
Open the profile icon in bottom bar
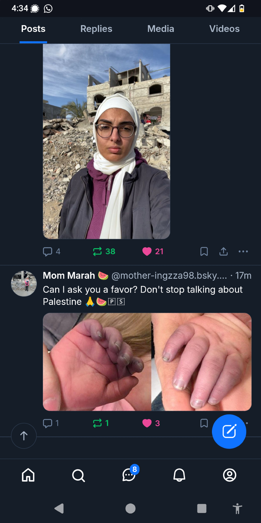pos(230,475)
